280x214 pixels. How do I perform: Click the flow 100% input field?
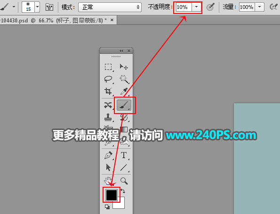pos(247,7)
